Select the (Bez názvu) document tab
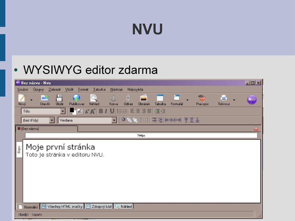This screenshot has height=221, width=295. 47,129
